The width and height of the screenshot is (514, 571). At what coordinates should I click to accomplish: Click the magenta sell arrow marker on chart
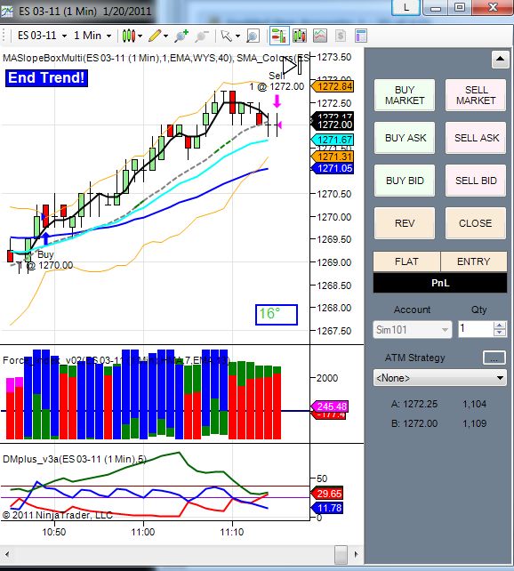point(277,101)
